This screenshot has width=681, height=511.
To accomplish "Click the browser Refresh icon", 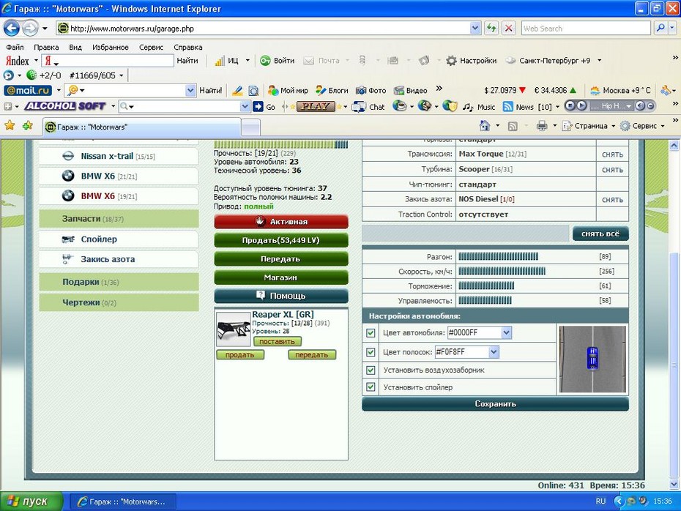I will (x=491, y=28).
